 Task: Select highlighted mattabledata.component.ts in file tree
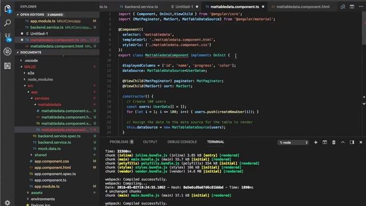point(57,130)
